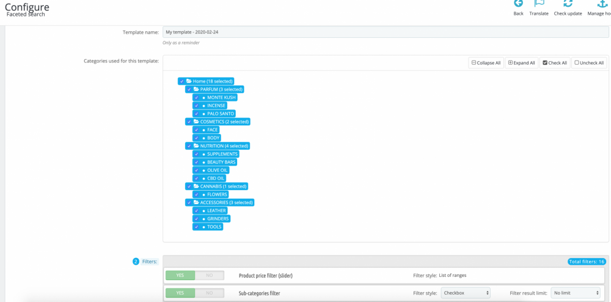
Task: Uncheck the BEAUTY BARS checkbox
Action: coord(196,162)
